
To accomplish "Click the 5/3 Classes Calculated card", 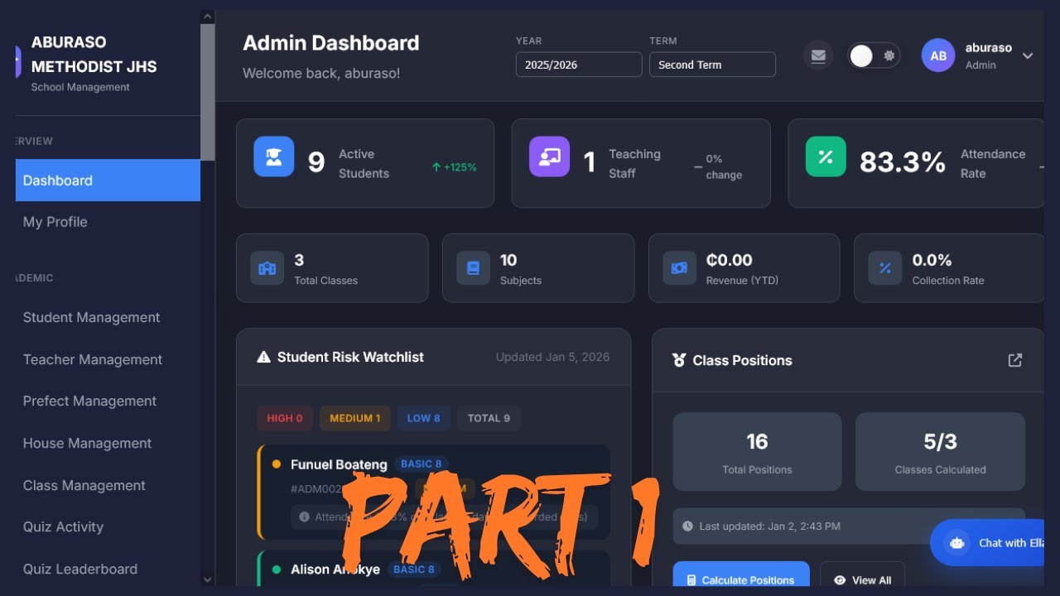I will point(940,452).
